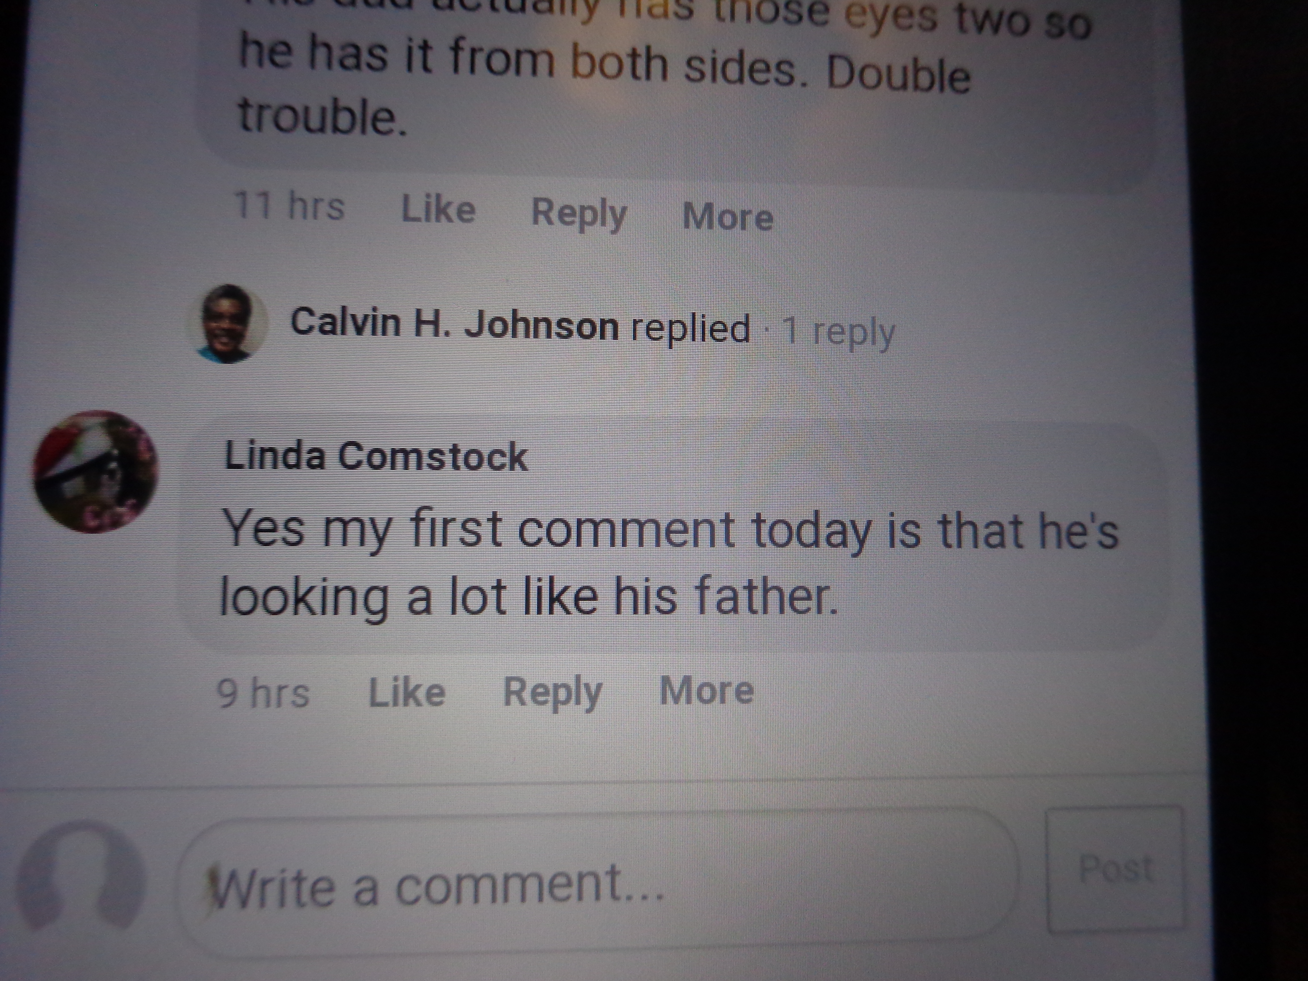
Task: Open More options for 11 hrs comment
Action: pos(728,216)
